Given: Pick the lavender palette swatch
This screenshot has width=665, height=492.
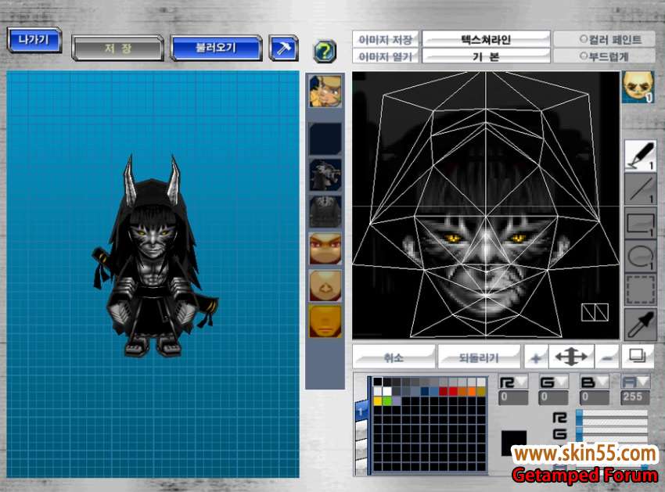Looking at the screenshot, I should click(x=397, y=400).
